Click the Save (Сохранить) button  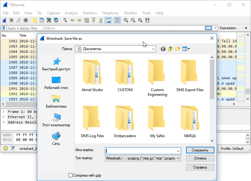[x=200, y=150]
